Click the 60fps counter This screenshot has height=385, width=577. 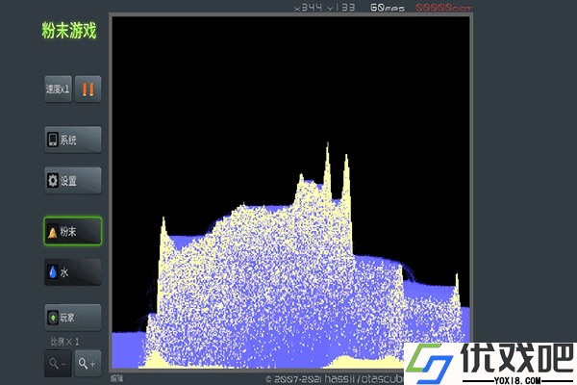point(388,8)
